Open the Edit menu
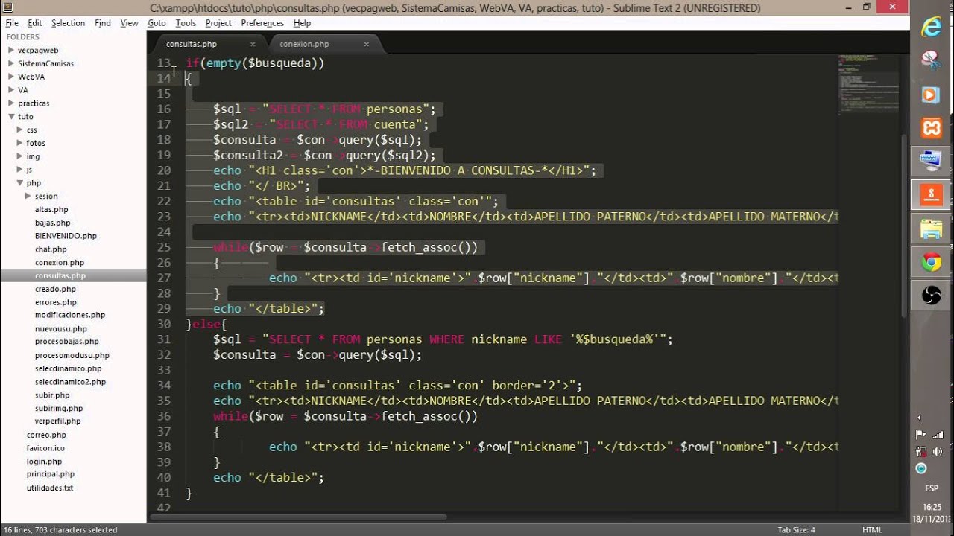The width and height of the screenshot is (954, 536). (x=35, y=23)
